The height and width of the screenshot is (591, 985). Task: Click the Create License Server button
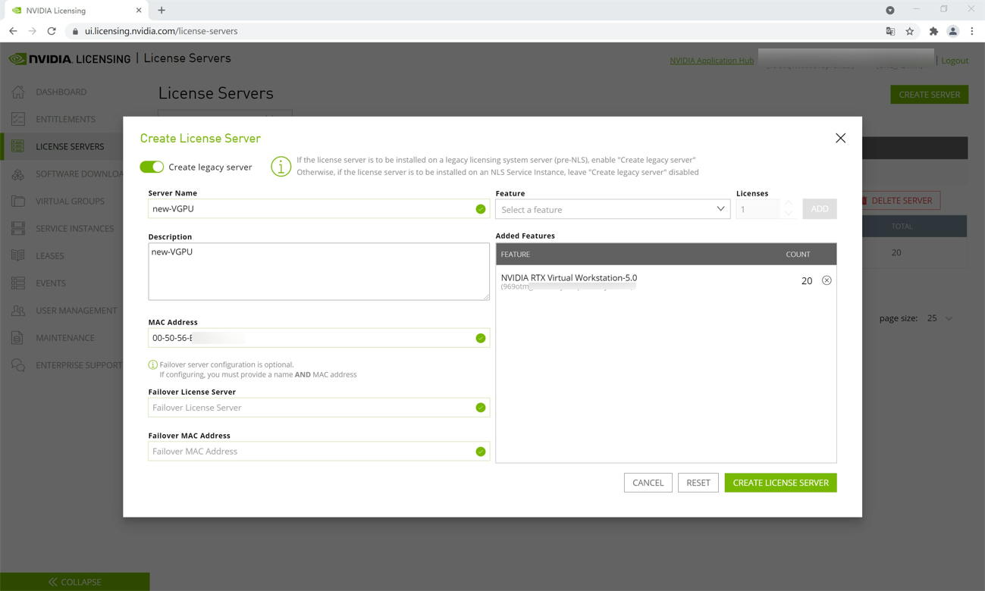[780, 483]
